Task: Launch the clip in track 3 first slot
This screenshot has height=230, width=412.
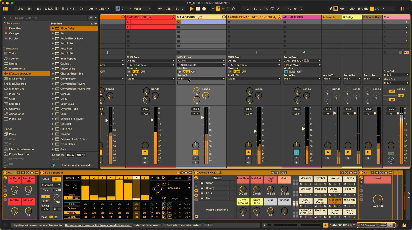Action: pos(178,22)
